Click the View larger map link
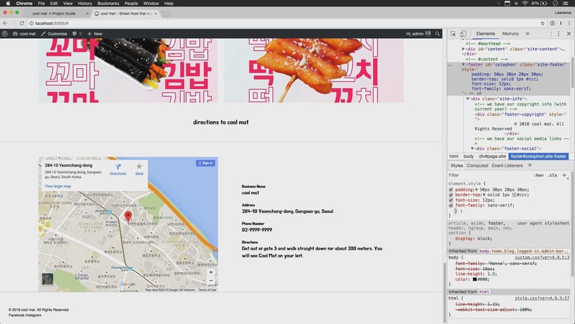 click(58, 187)
